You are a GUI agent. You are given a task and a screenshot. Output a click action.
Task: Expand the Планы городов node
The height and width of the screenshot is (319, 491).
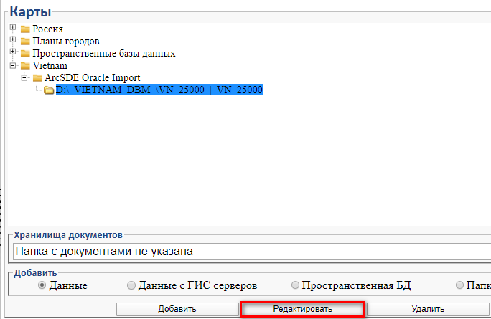coord(13,41)
